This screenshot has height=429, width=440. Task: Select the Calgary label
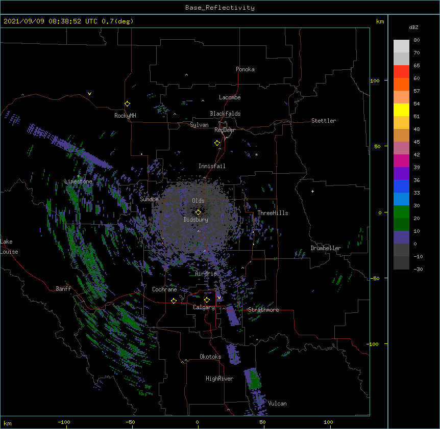pyautogui.click(x=204, y=307)
